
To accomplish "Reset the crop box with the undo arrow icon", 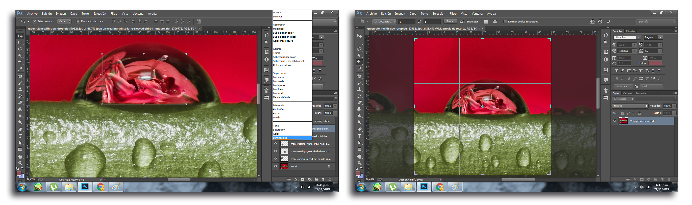I will tap(592, 22).
